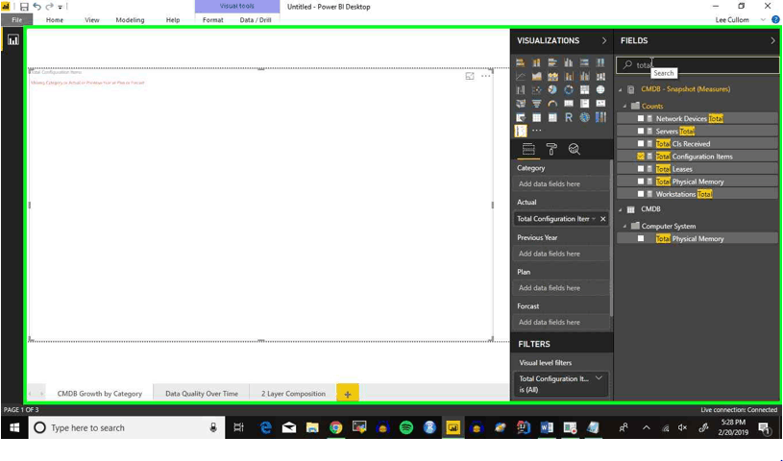This screenshot has width=783, height=461.
Task: Check Total Physical Memory under Counts
Action: point(641,182)
